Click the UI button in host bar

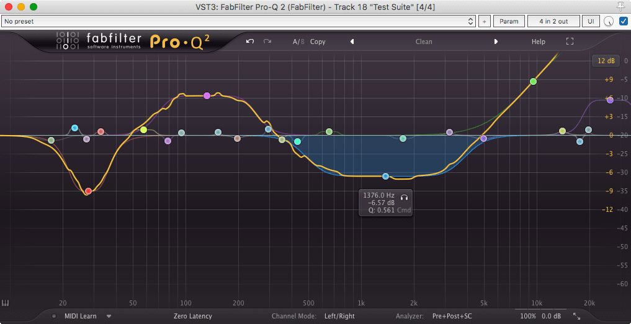[x=591, y=21]
